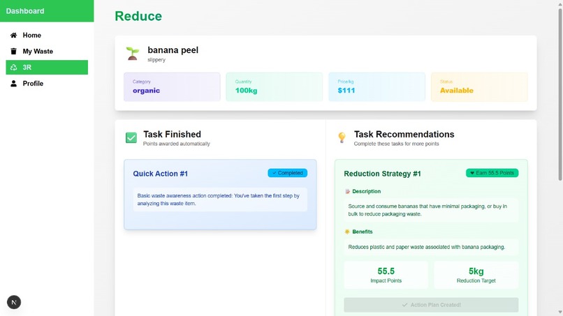Click the My Waste trash icon
The width and height of the screenshot is (563, 316).
tap(14, 52)
